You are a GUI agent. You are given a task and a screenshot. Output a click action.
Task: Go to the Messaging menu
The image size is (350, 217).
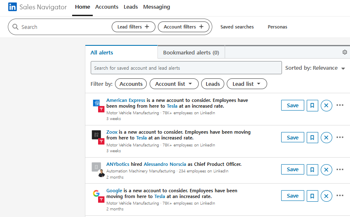point(156,7)
